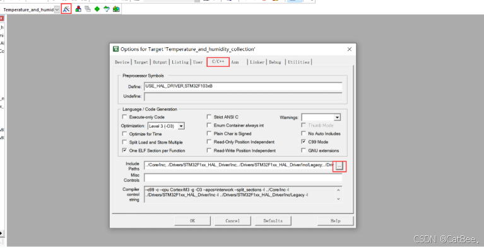The width and height of the screenshot is (484, 248).
Task: Click the Include Paths text field
Action: coord(240,166)
